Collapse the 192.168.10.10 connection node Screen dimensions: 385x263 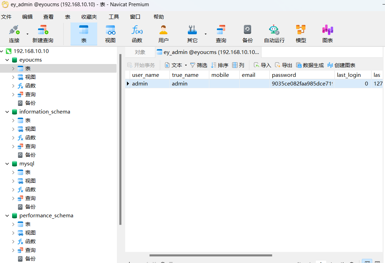[x=2, y=51]
